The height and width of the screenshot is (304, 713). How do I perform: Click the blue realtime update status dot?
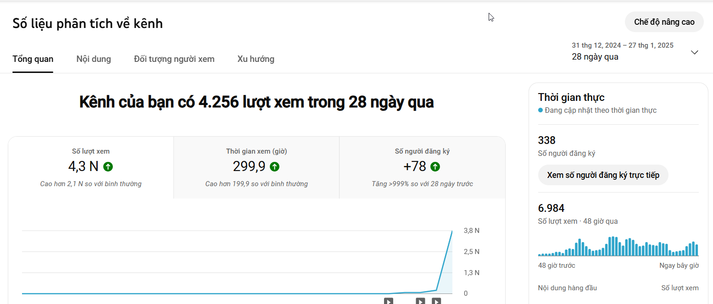coord(540,111)
